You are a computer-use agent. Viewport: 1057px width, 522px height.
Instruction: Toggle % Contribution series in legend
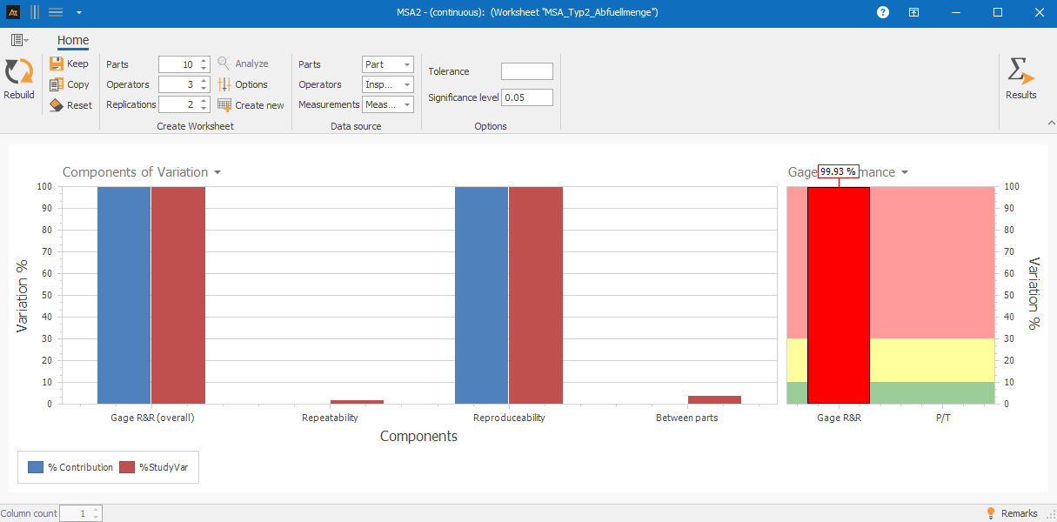pos(36,467)
